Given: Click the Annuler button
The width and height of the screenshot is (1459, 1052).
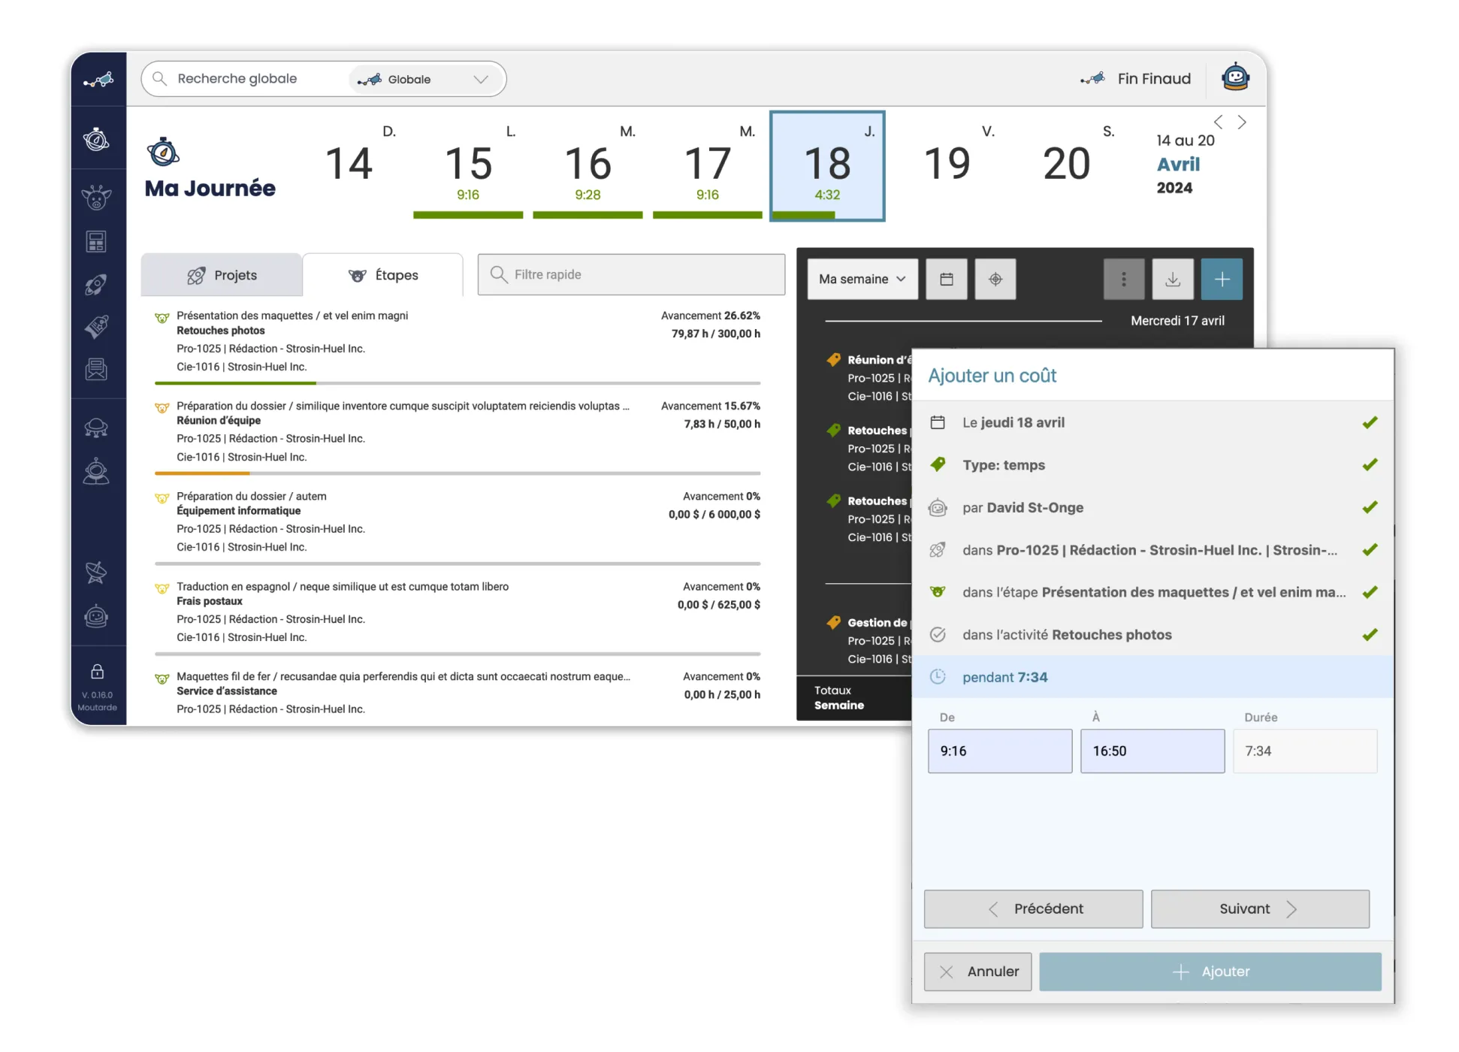Looking at the screenshot, I should point(978,972).
